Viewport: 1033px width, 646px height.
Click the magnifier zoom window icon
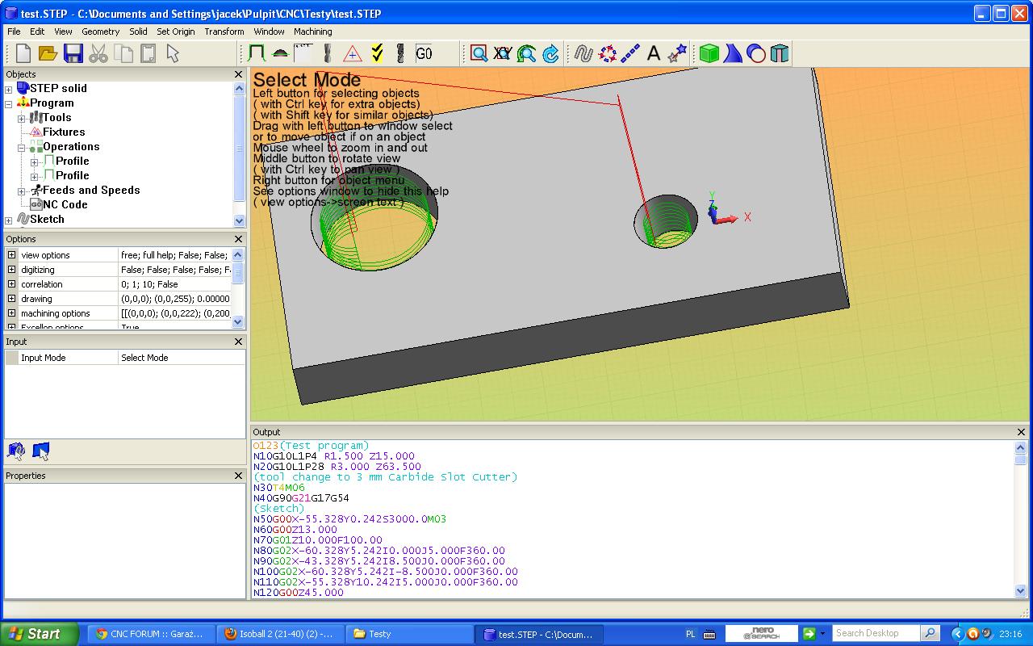coord(479,53)
